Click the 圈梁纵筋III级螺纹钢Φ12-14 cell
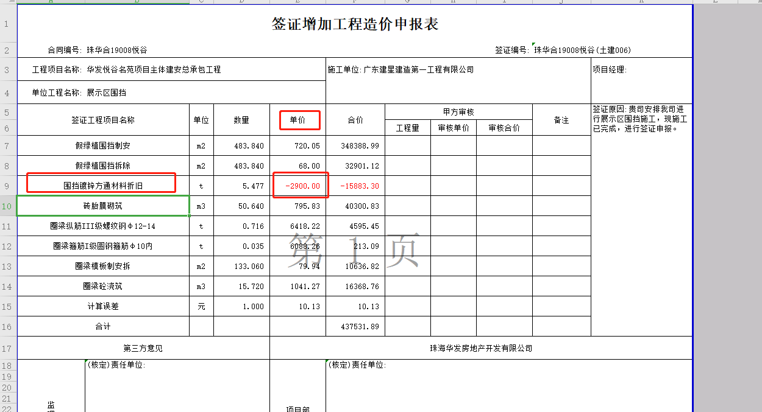This screenshot has height=412, width=762. (103, 226)
